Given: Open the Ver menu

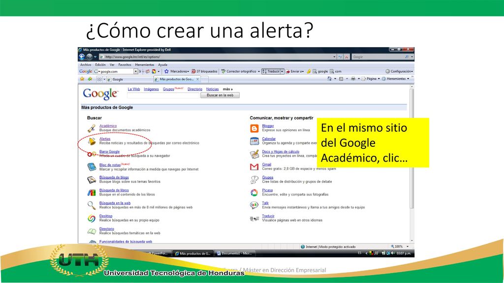Looking at the screenshot, I should (112, 64).
